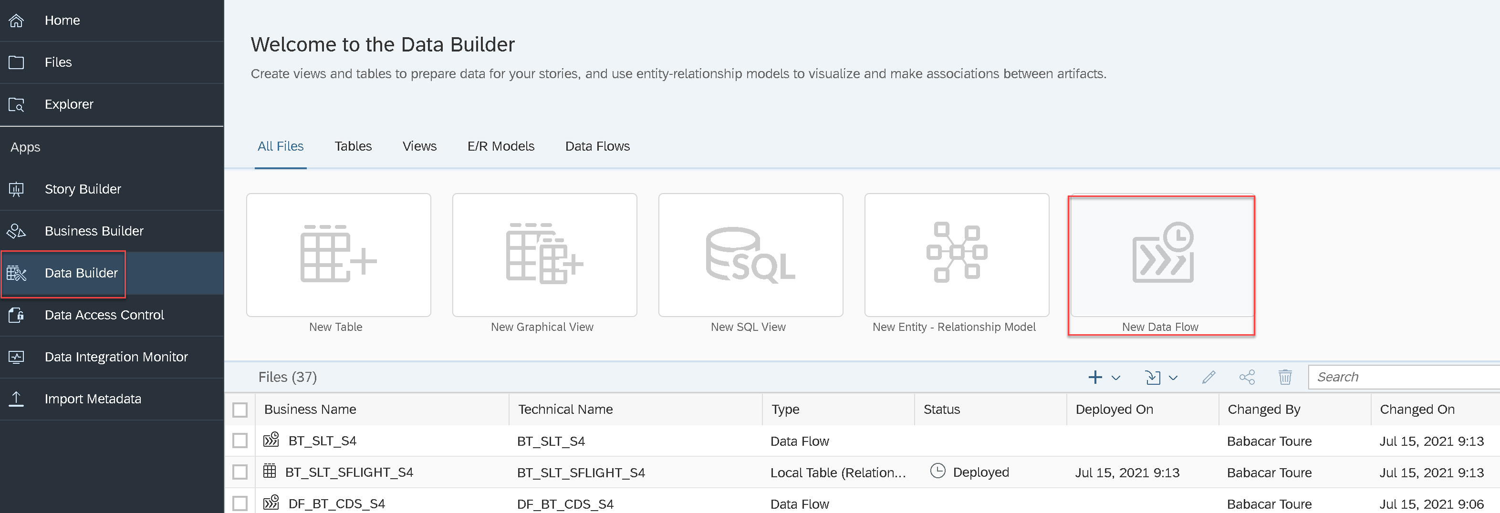Click the New Table tile
Viewport: 1500px width, 513px height.
coord(338,255)
